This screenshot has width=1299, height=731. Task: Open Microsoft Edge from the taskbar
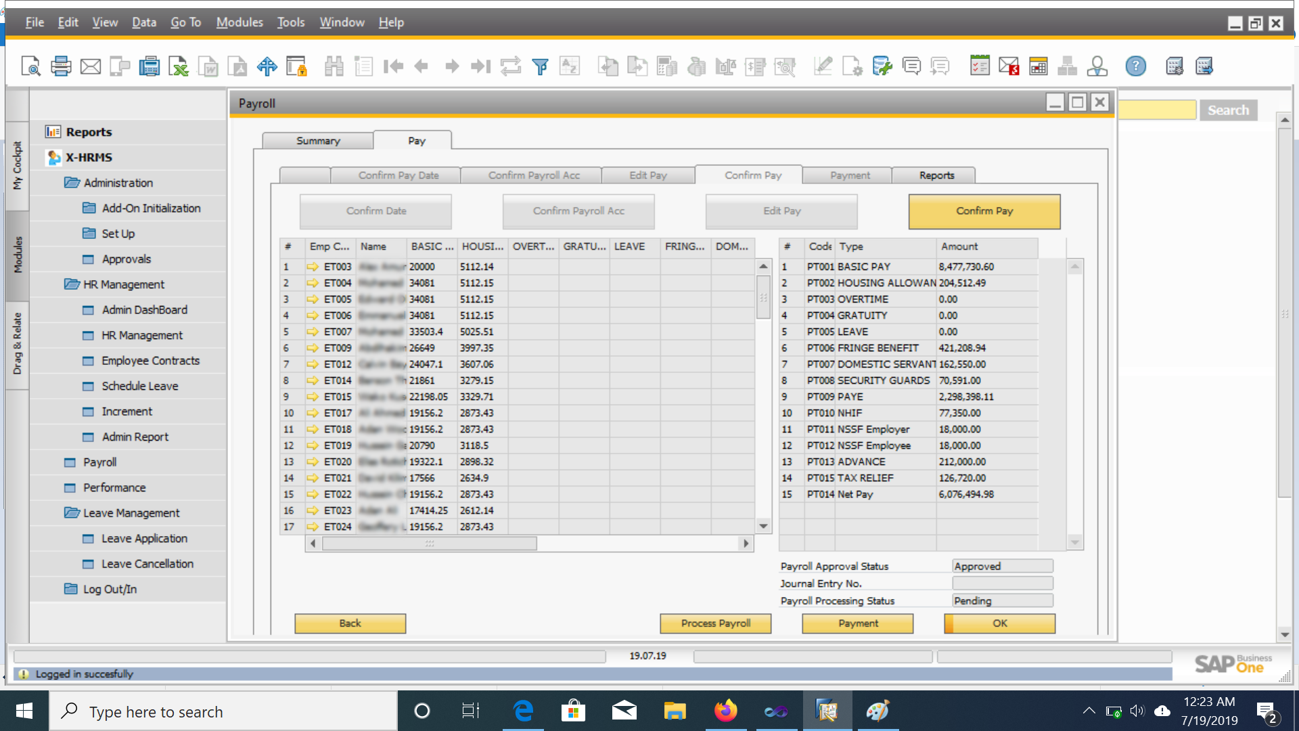[x=523, y=711]
